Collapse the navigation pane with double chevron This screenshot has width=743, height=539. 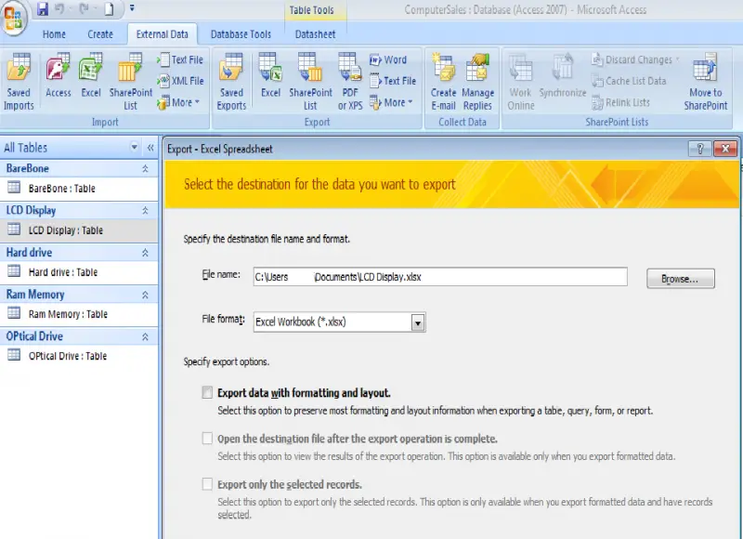pyautogui.click(x=150, y=148)
